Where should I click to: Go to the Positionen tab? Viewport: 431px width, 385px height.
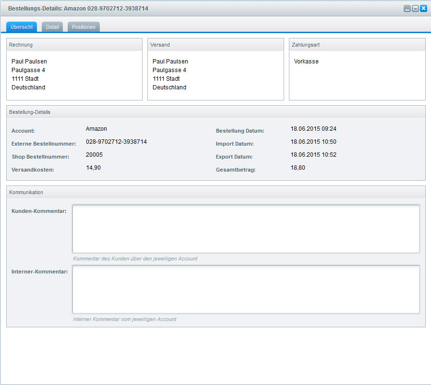[x=84, y=27]
